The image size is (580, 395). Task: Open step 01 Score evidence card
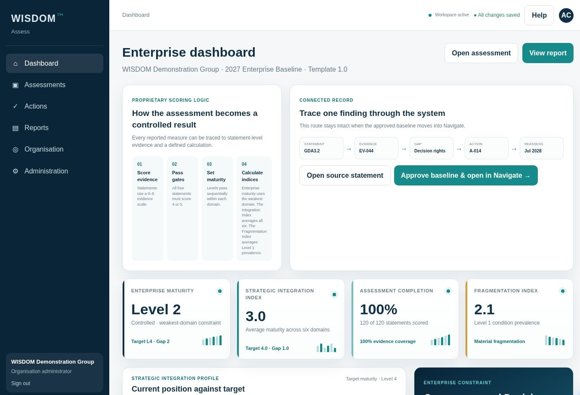[148, 209]
